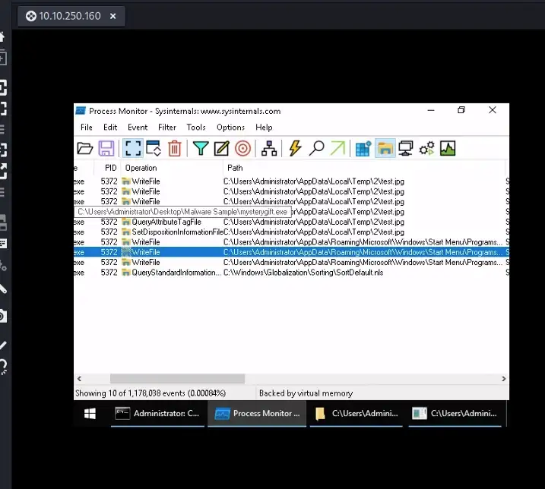This screenshot has height=489, width=545.
Task: Open Find with the magnifier icon
Action: tap(317, 148)
